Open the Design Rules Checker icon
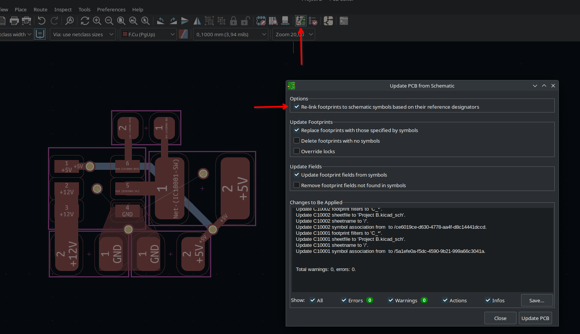Screen dimensions: 580x334 pos(313,21)
